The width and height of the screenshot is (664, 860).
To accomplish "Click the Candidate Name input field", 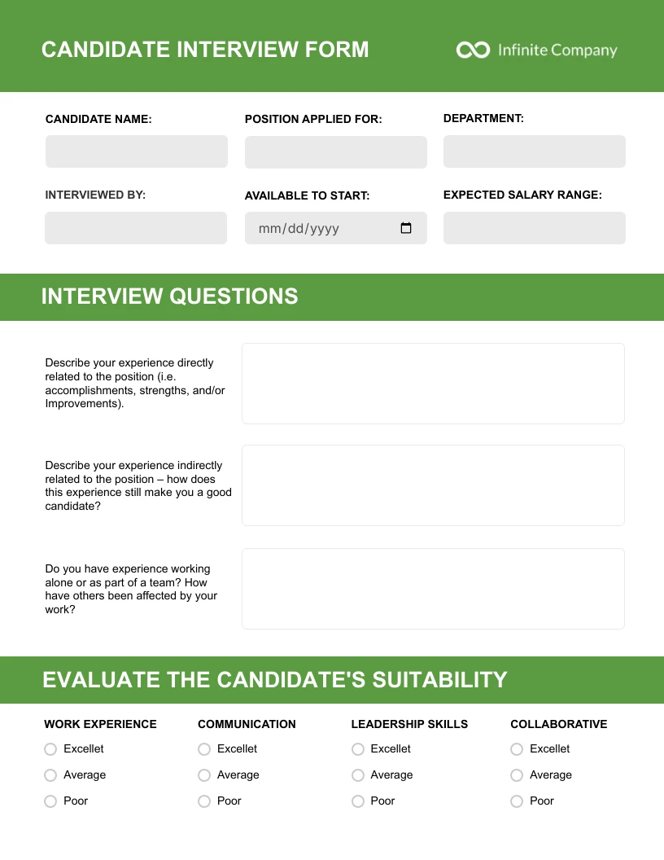I will pos(136,151).
